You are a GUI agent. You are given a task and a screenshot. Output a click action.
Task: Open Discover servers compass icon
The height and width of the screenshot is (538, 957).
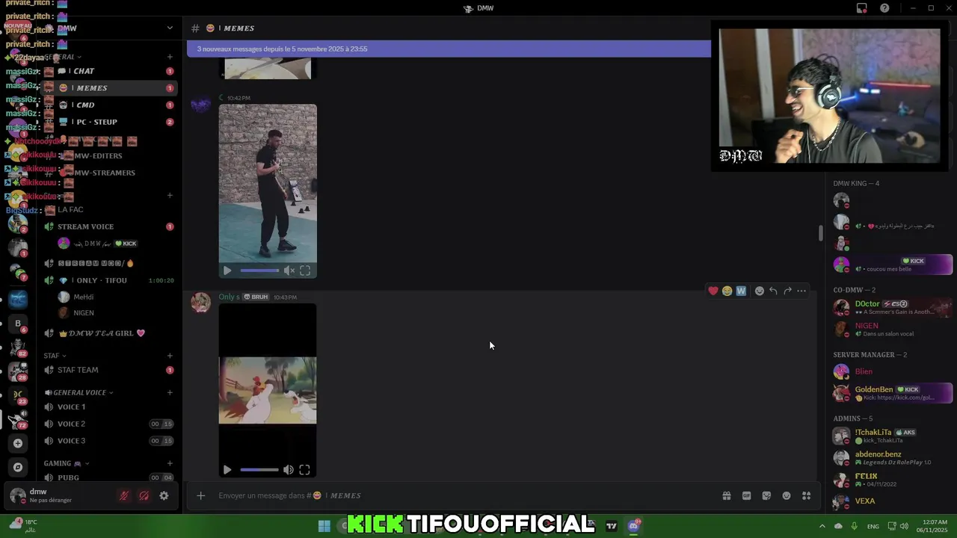click(18, 467)
